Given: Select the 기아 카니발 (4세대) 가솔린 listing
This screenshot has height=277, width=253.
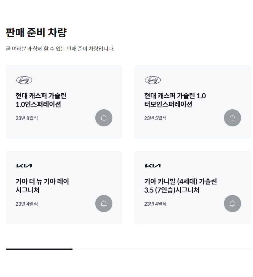Looking at the screenshot, I should pos(181,185).
